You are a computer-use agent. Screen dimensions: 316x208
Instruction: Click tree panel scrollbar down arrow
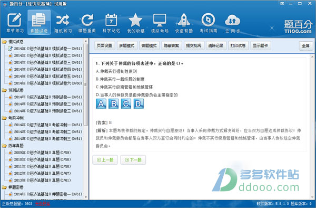click(86, 197)
